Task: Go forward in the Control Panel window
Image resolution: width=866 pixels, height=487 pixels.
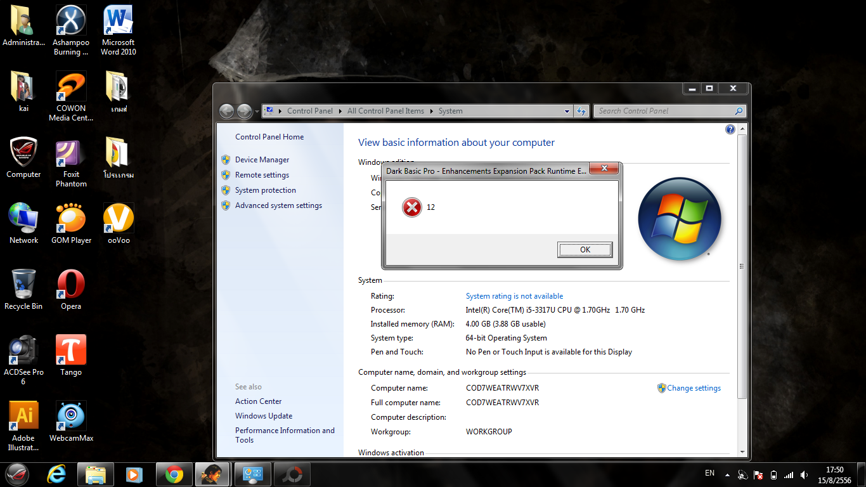Action: pyautogui.click(x=244, y=111)
